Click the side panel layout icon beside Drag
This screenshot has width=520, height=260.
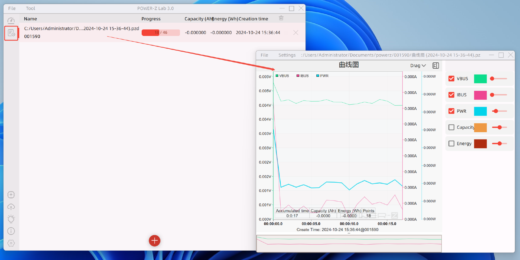[436, 65]
